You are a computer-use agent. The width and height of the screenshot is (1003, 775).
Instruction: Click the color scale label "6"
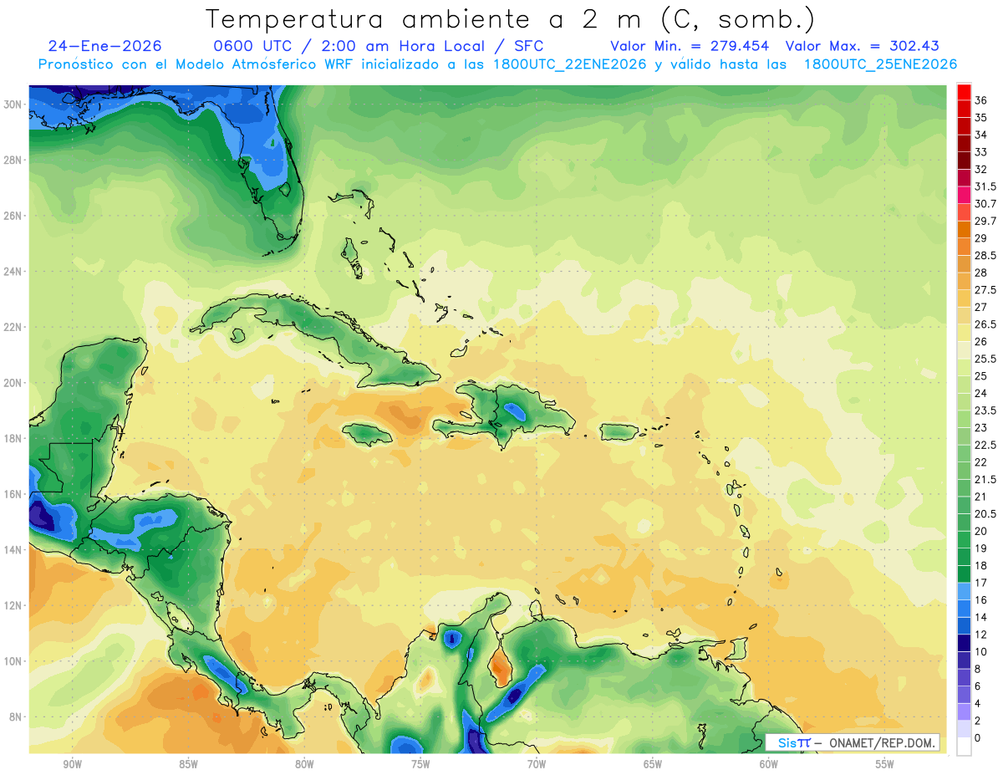pyautogui.click(x=978, y=686)
